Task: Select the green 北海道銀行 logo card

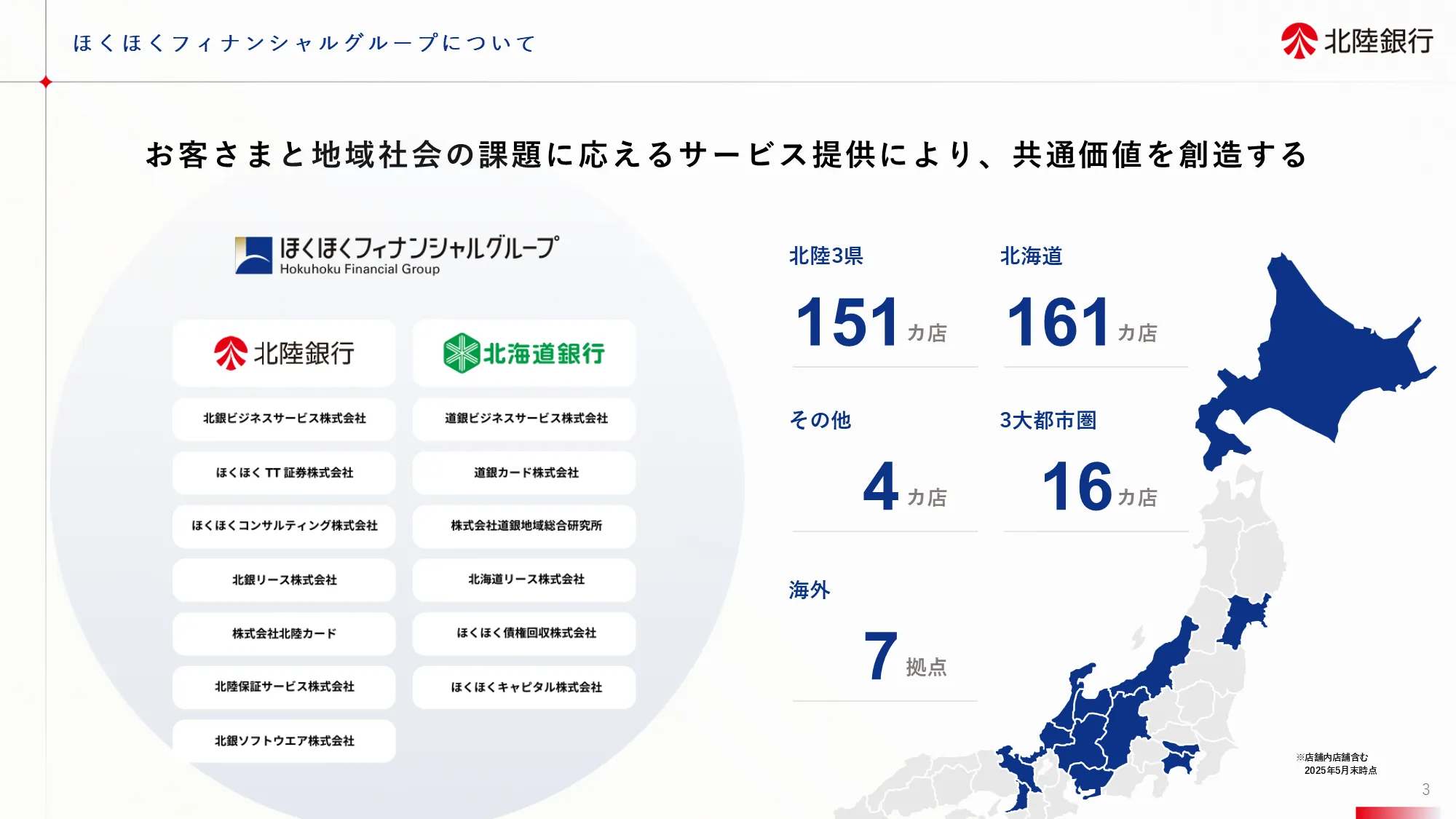Action: [x=524, y=353]
